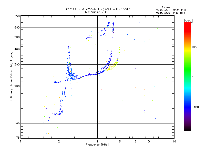
Task: Select the "RwPretec (8p)" subtitle
Action: click(97, 12)
